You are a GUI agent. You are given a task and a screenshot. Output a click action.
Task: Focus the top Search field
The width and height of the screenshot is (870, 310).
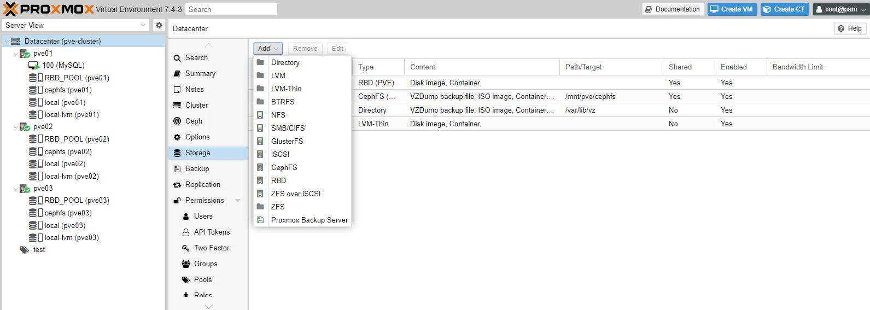tap(231, 9)
